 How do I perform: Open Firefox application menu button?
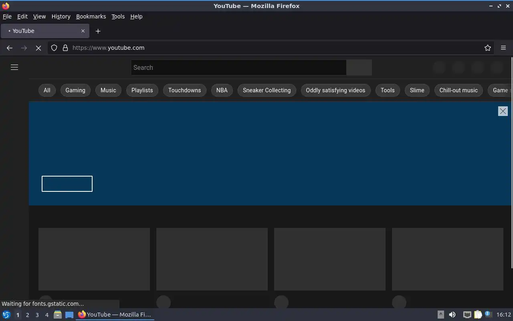coord(503,48)
